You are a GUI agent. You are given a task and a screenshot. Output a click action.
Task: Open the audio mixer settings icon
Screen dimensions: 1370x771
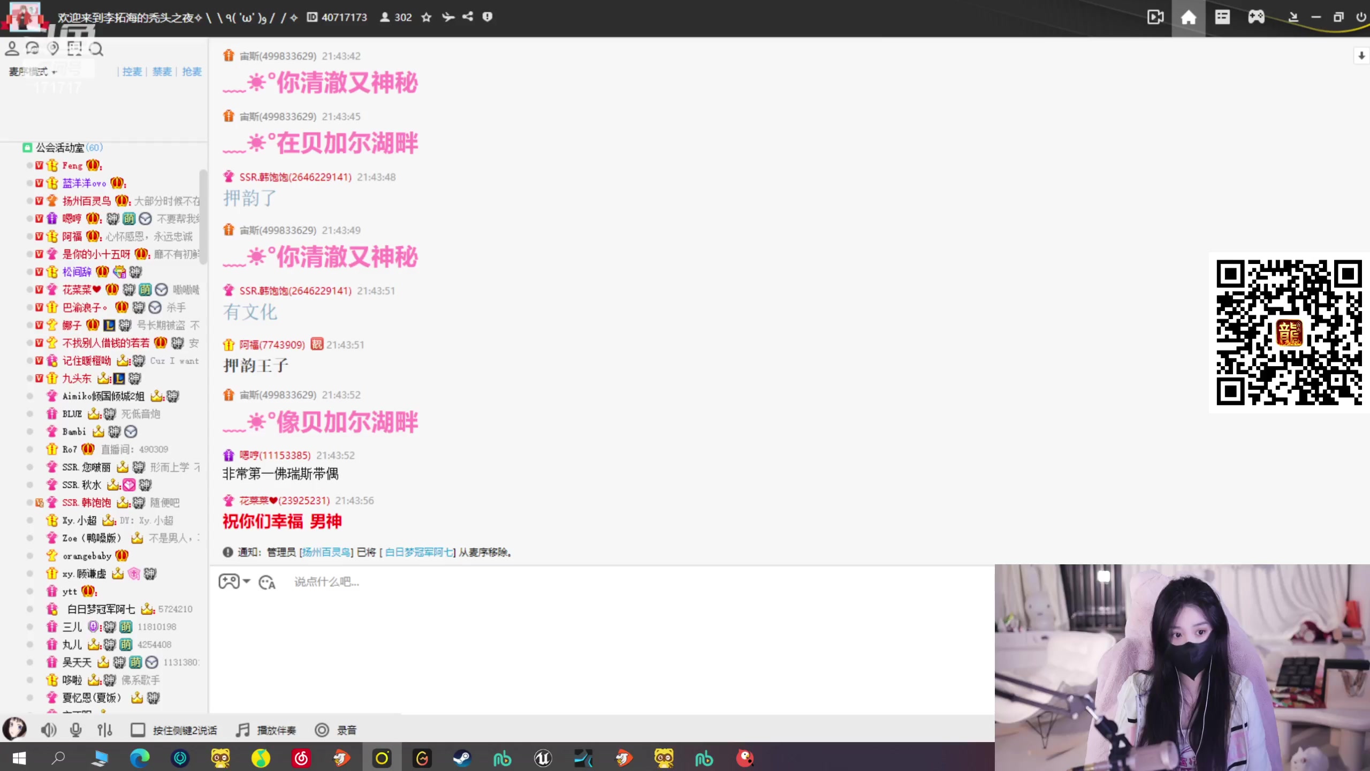click(105, 730)
